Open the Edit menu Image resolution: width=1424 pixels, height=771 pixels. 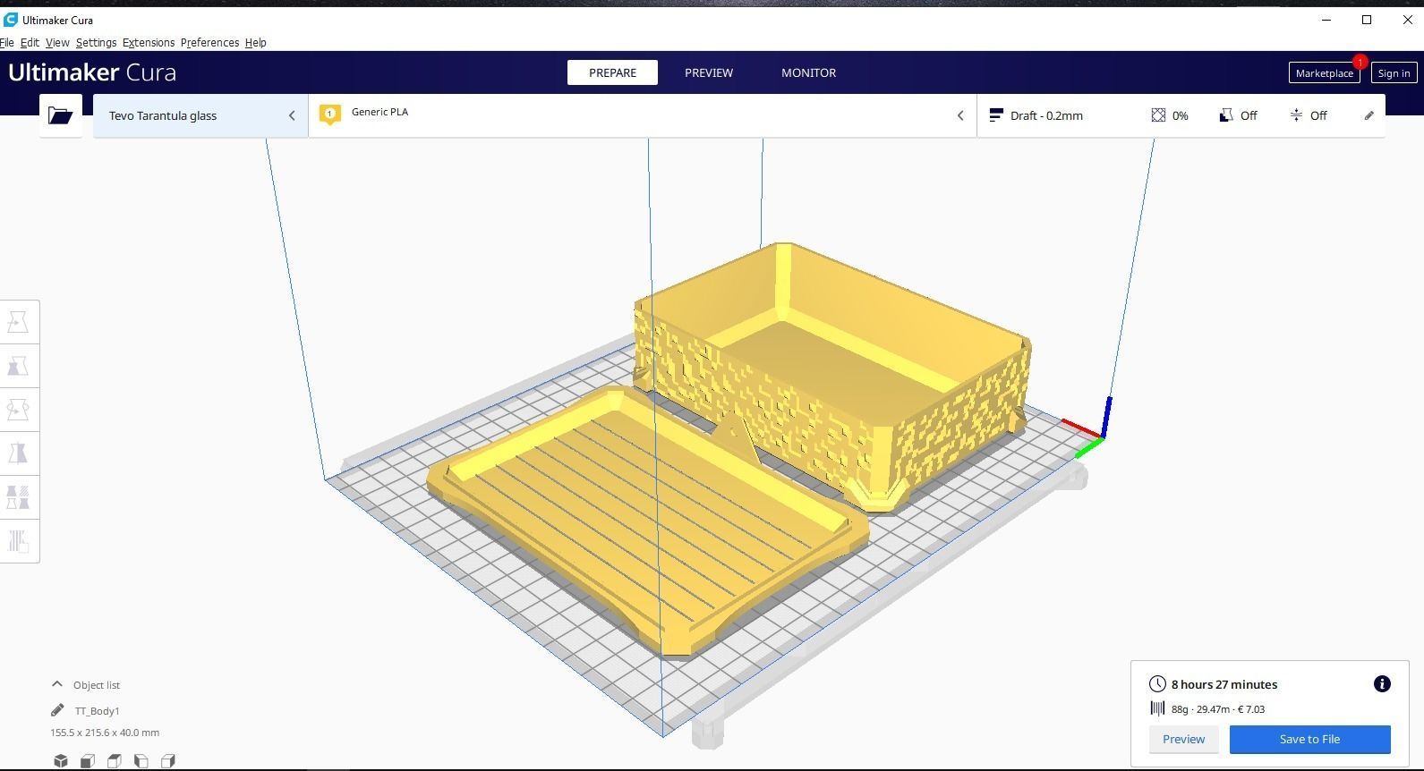[x=30, y=43]
